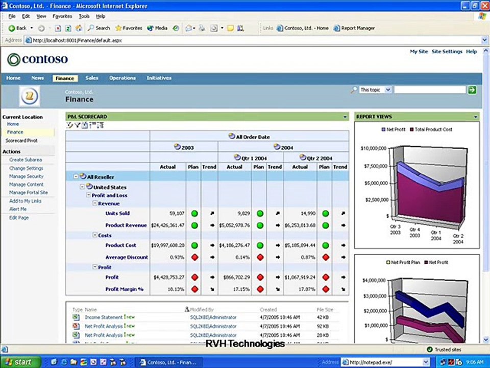This screenshot has width=490, height=368.
Task: Open the Favorites pane in IE toolbar
Action: coord(129,28)
